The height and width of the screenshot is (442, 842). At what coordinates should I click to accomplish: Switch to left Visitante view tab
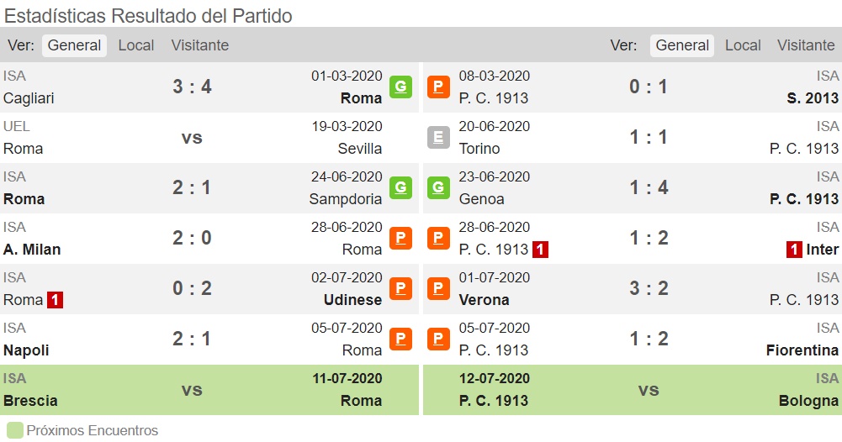point(199,45)
